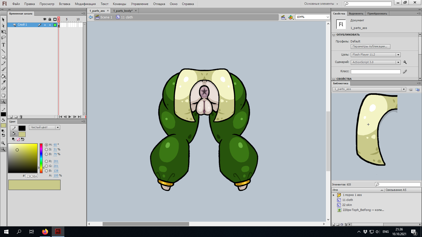The image size is (422, 237).
Task: Toggle the eye icon for all layers
Action: tap(45, 19)
